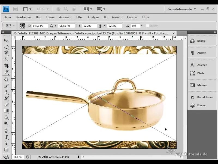Image resolution: width=218 pixels, height=164 pixels.
Task: Click the Zoom tool in application bar
Action: [x=66, y=9]
